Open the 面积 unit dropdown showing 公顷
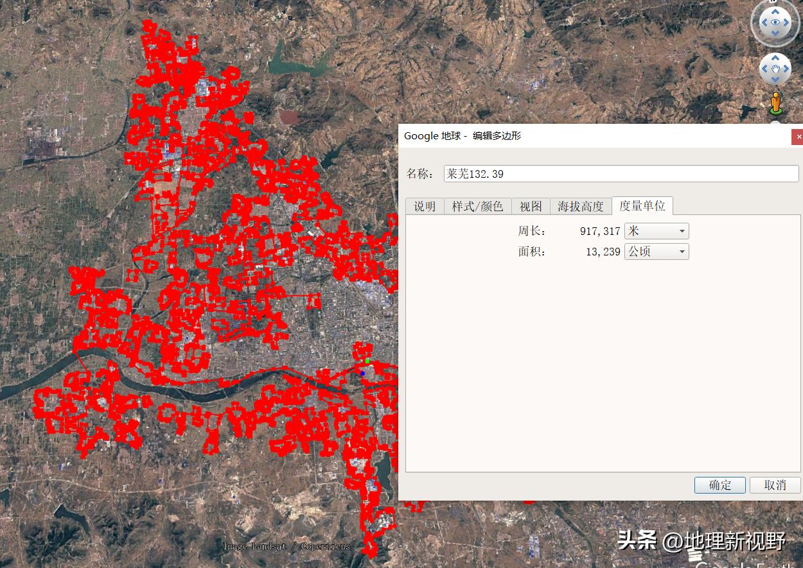This screenshot has height=568, width=803. [x=656, y=251]
